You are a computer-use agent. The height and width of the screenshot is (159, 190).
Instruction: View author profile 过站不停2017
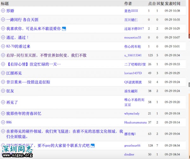tap(134, 29)
